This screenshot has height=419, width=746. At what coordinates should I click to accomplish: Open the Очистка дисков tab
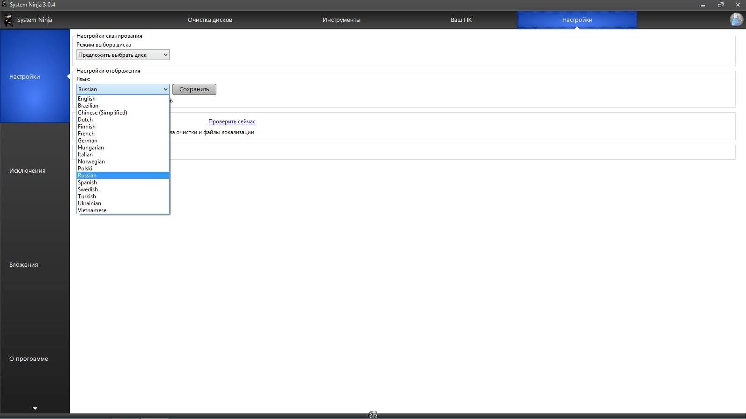210,20
